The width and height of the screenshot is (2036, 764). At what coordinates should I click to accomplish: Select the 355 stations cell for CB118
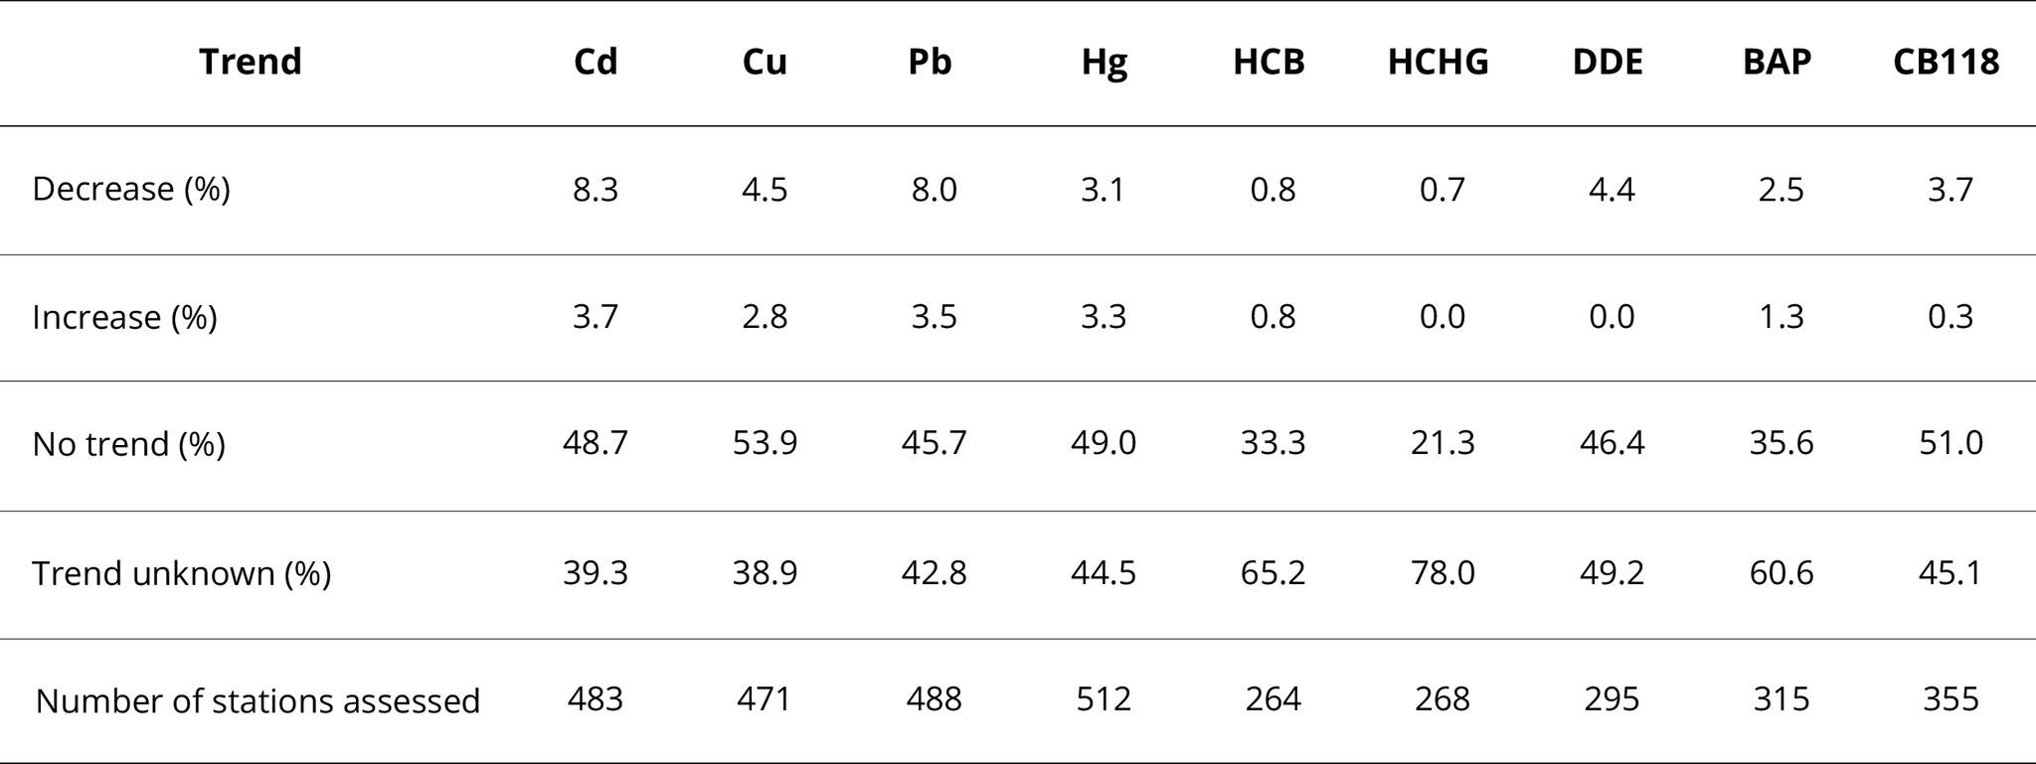(1951, 699)
